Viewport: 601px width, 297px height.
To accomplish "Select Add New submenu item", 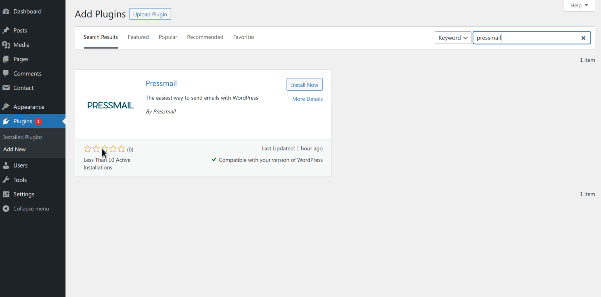I will [14, 149].
